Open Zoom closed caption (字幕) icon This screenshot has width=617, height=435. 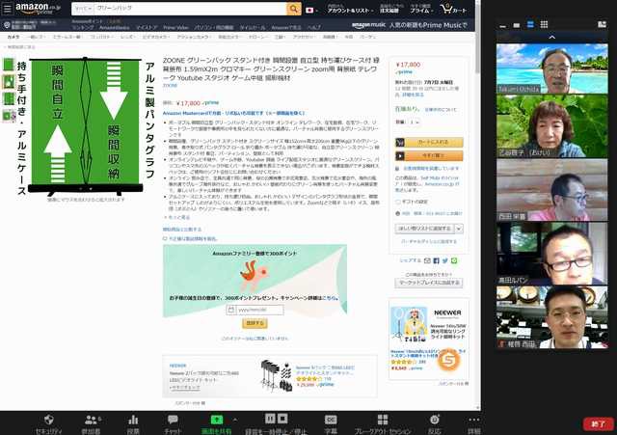tap(331, 420)
